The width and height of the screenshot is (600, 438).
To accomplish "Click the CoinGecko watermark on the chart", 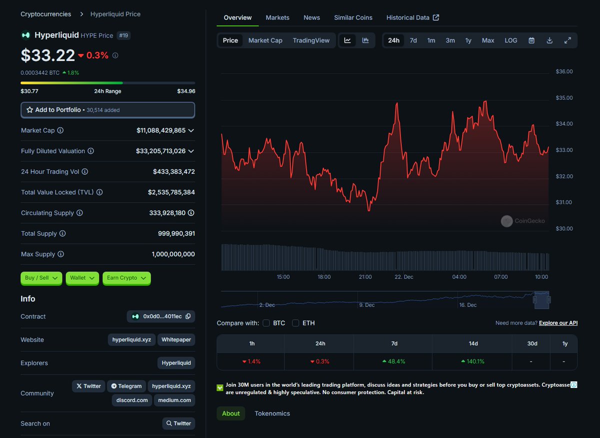I will pyautogui.click(x=523, y=221).
